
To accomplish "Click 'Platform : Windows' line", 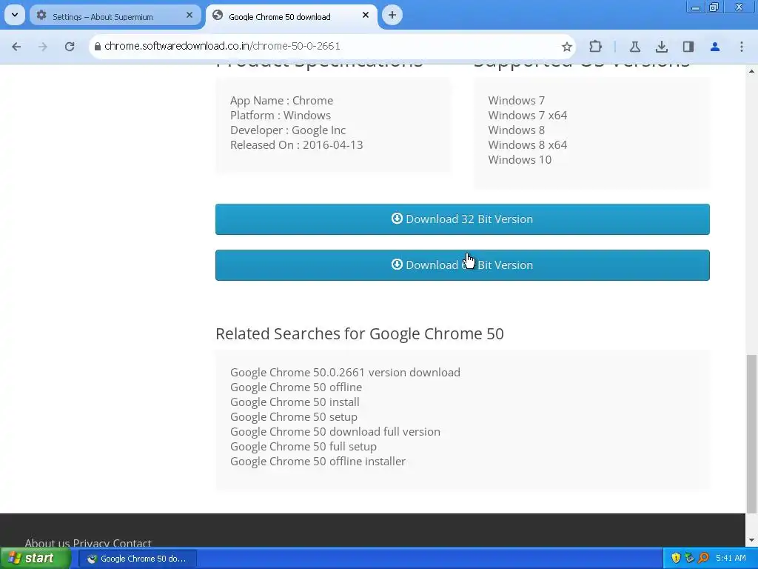I will coord(281,116).
